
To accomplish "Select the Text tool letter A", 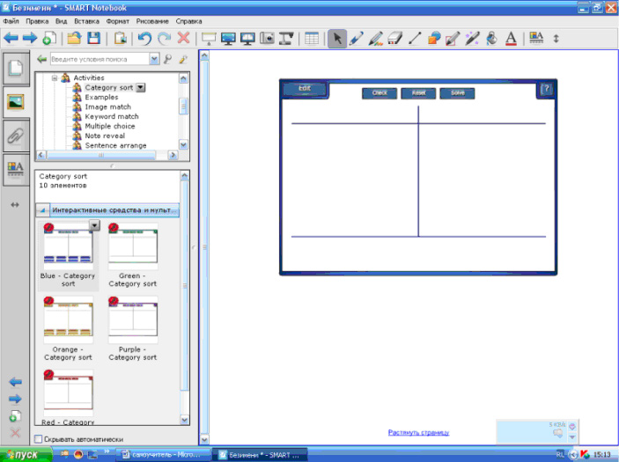I will pyautogui.click(x=512, y=39).
